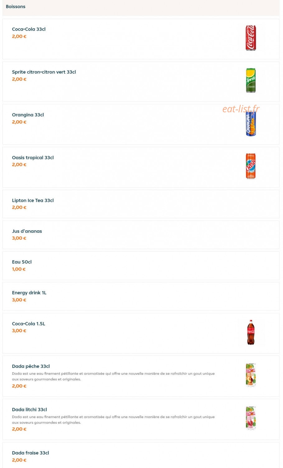Select the Coca-Cola 33cl item title
The image size is (283, 468).
(29, 29)
